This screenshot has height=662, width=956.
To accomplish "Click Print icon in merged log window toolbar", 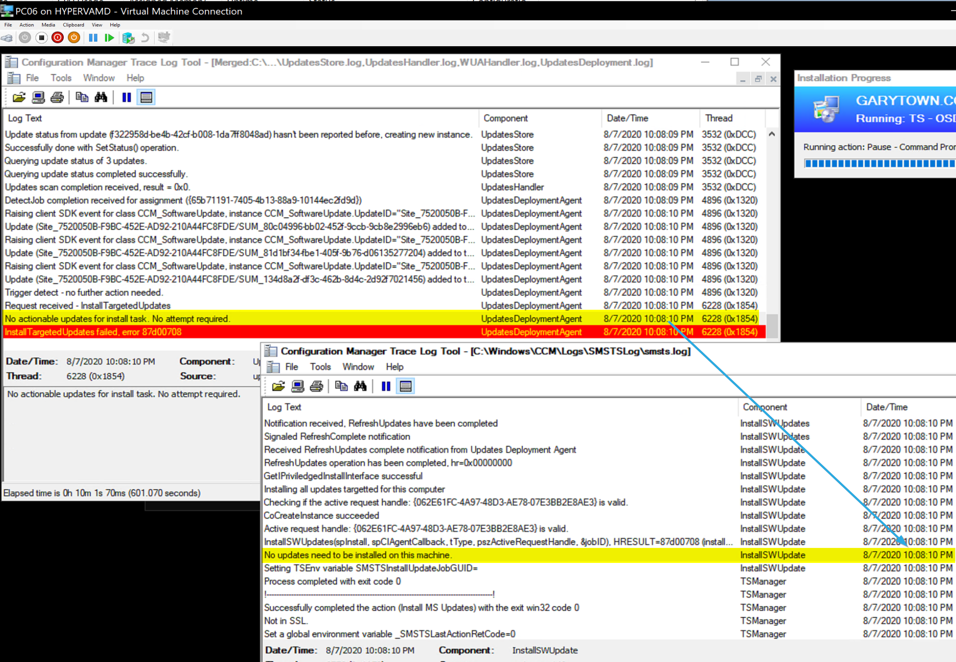I will point(57,97).
